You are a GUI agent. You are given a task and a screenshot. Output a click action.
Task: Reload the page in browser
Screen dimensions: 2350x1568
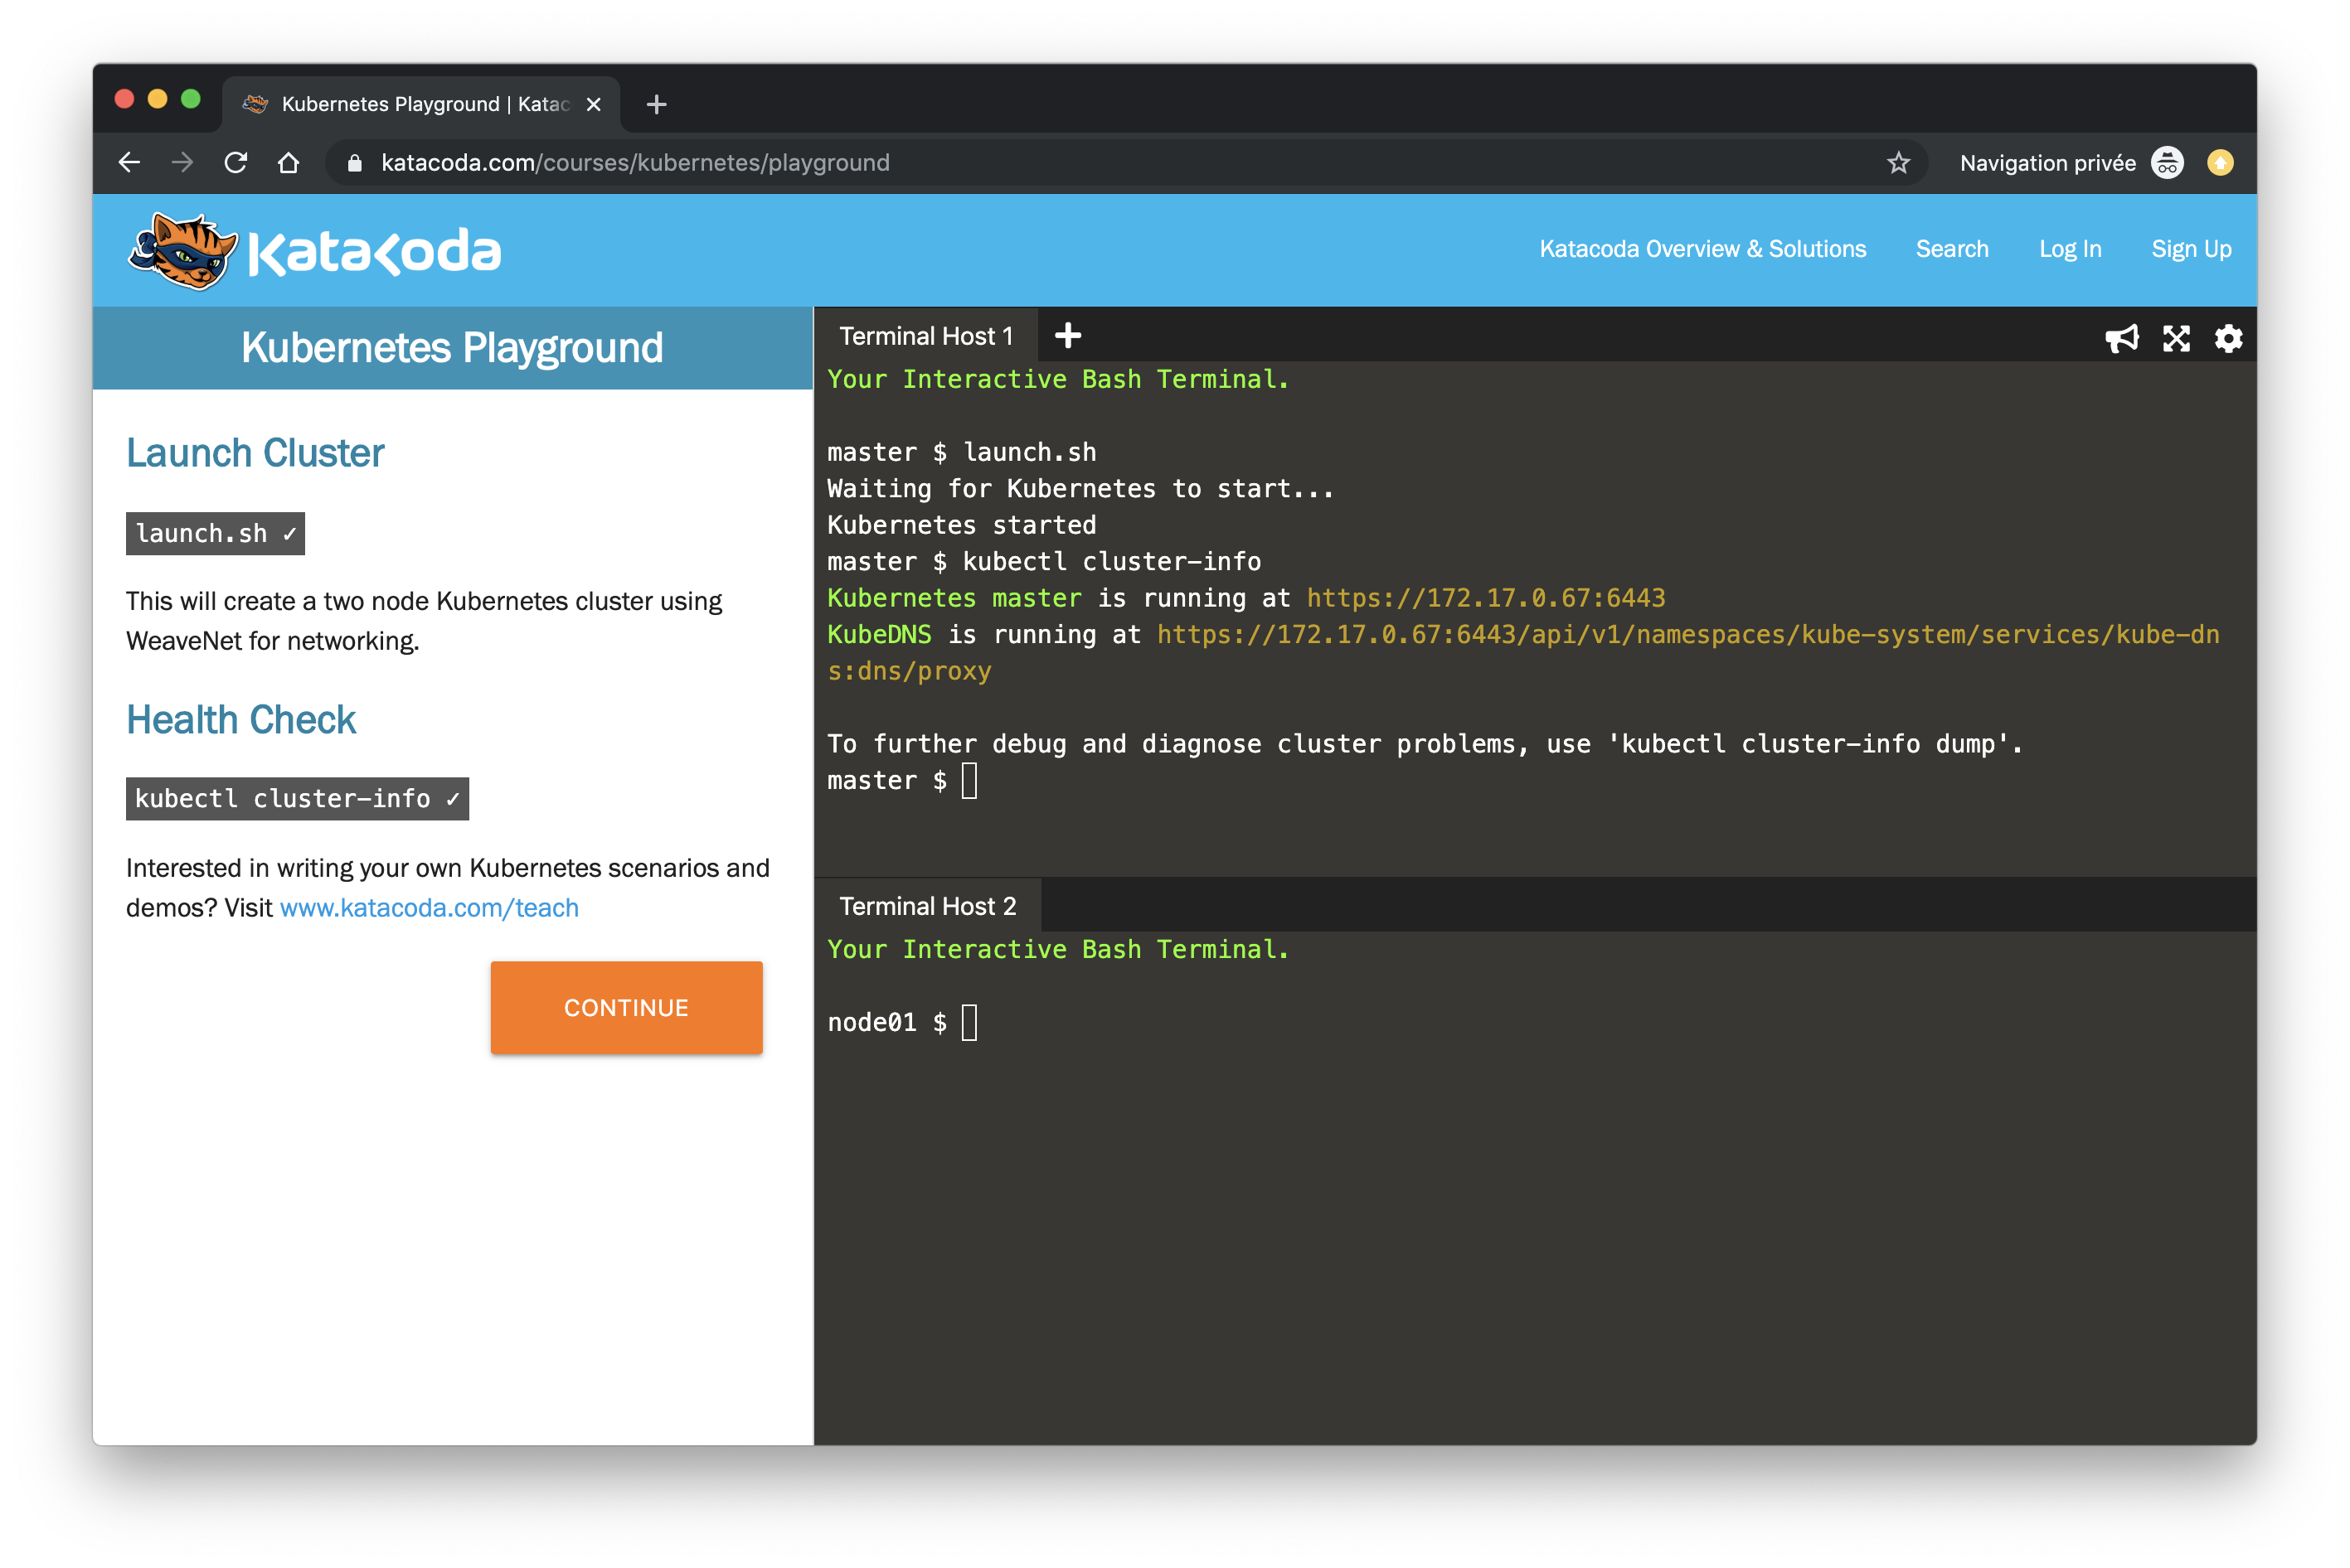[236, 163]
